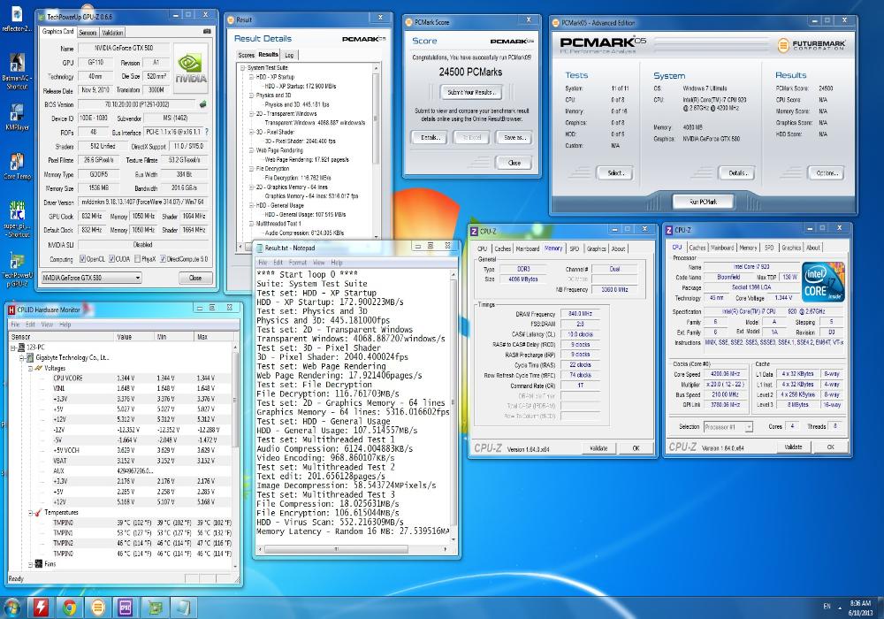Collapse the Temperatures tree section
The image size is (884, 619).
(x=30, y=513)
